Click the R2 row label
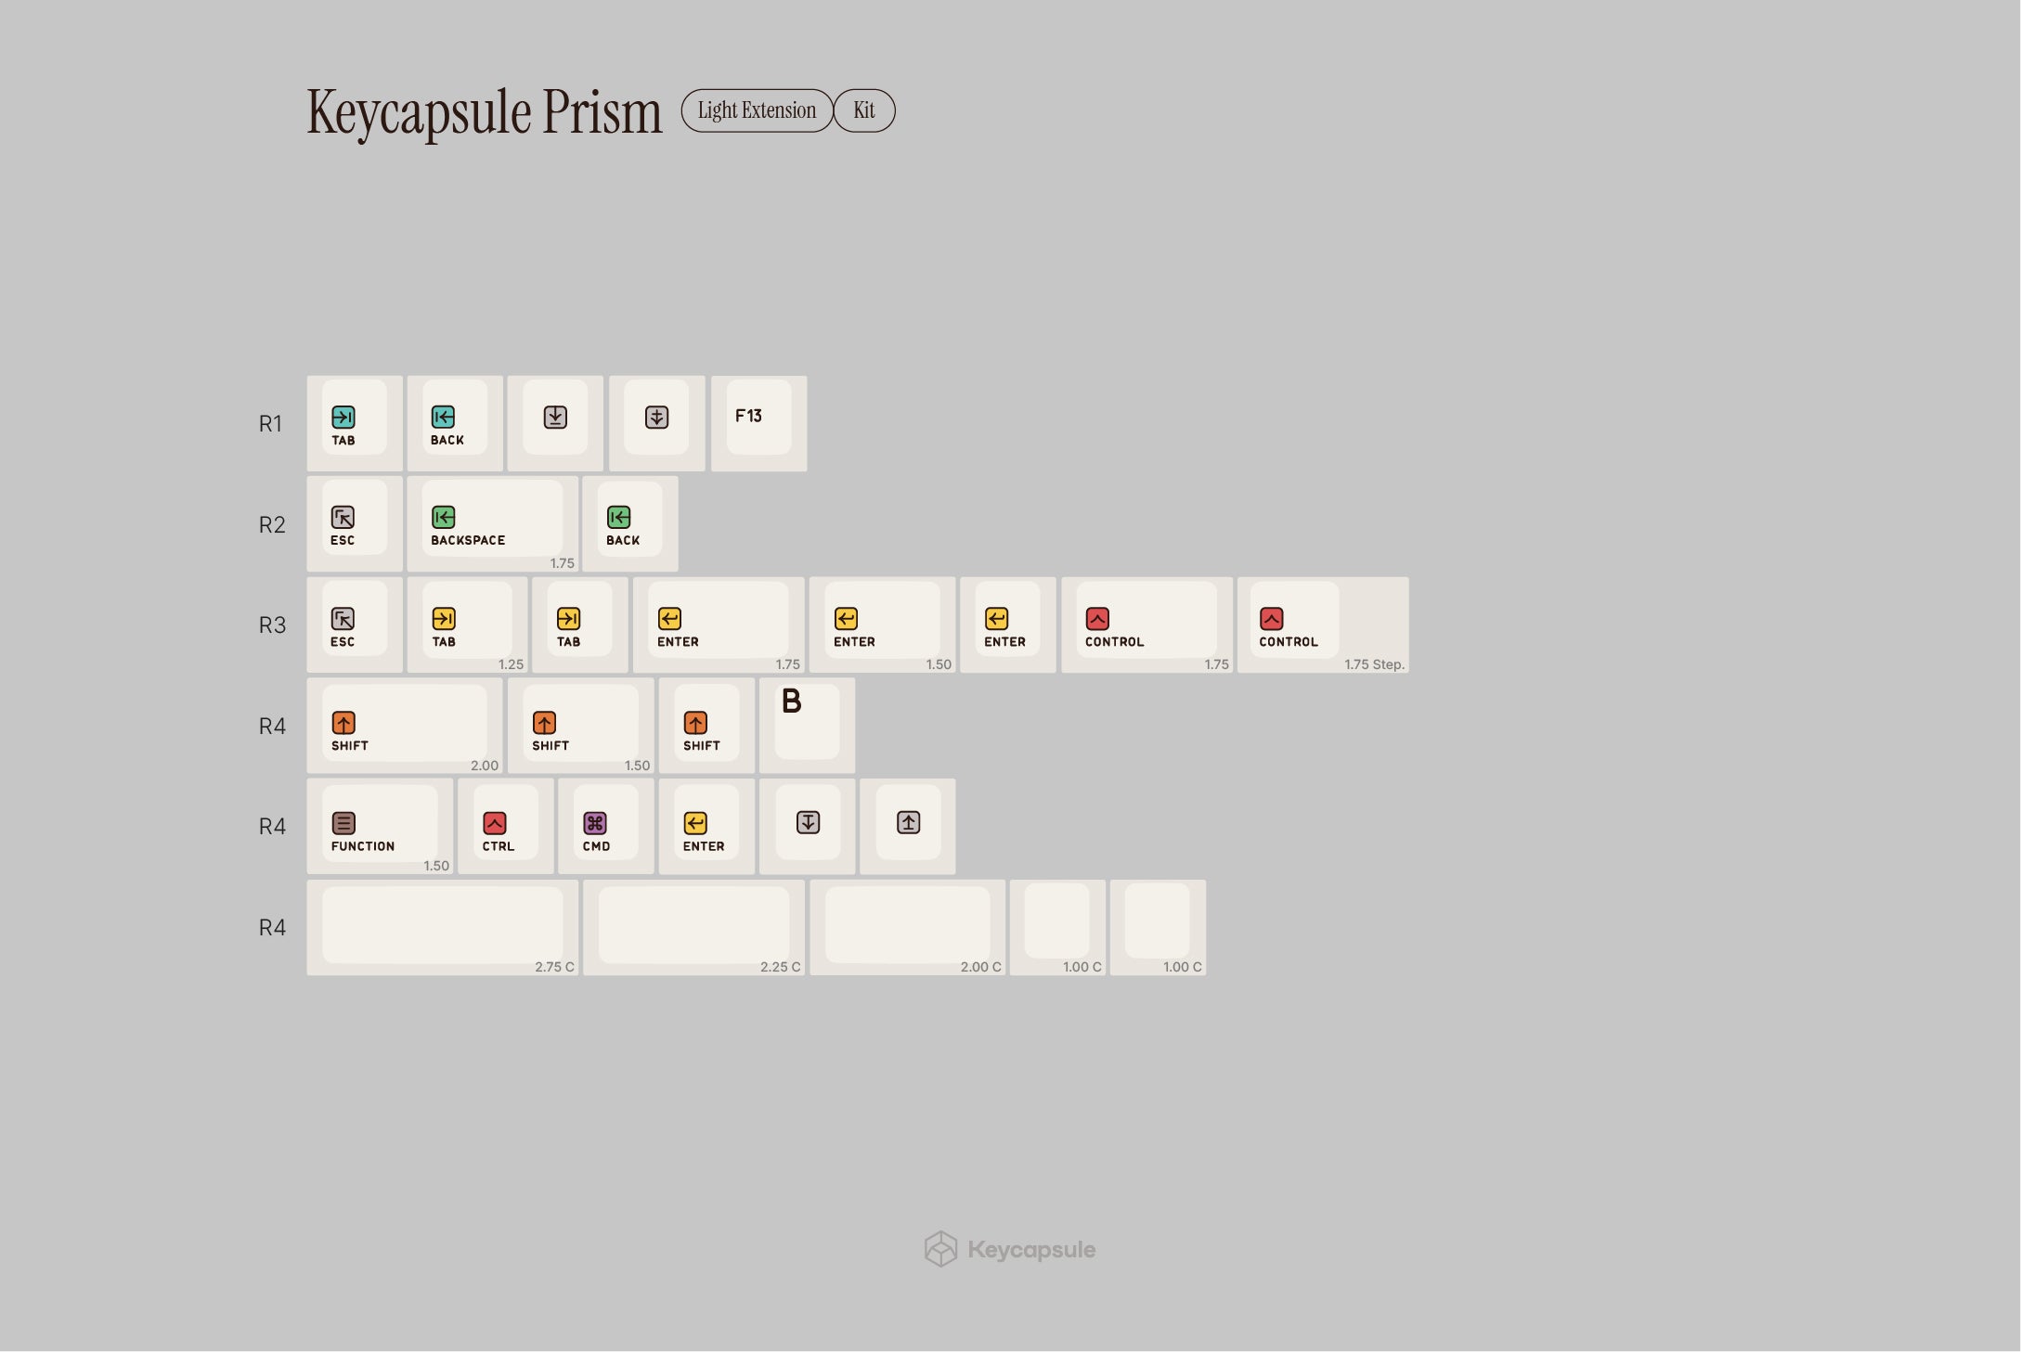The height and width of the screenshot is (1352, 2021). tap(272, 525)
